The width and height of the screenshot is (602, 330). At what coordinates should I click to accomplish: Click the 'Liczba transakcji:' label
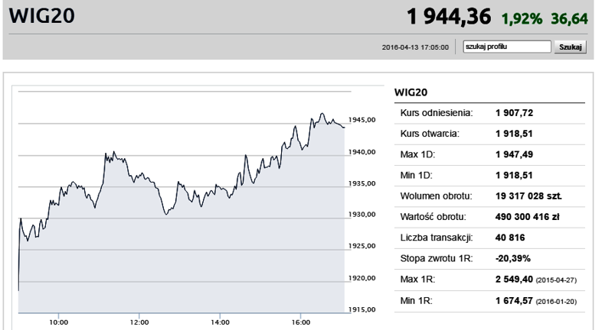tap(437, 238)
